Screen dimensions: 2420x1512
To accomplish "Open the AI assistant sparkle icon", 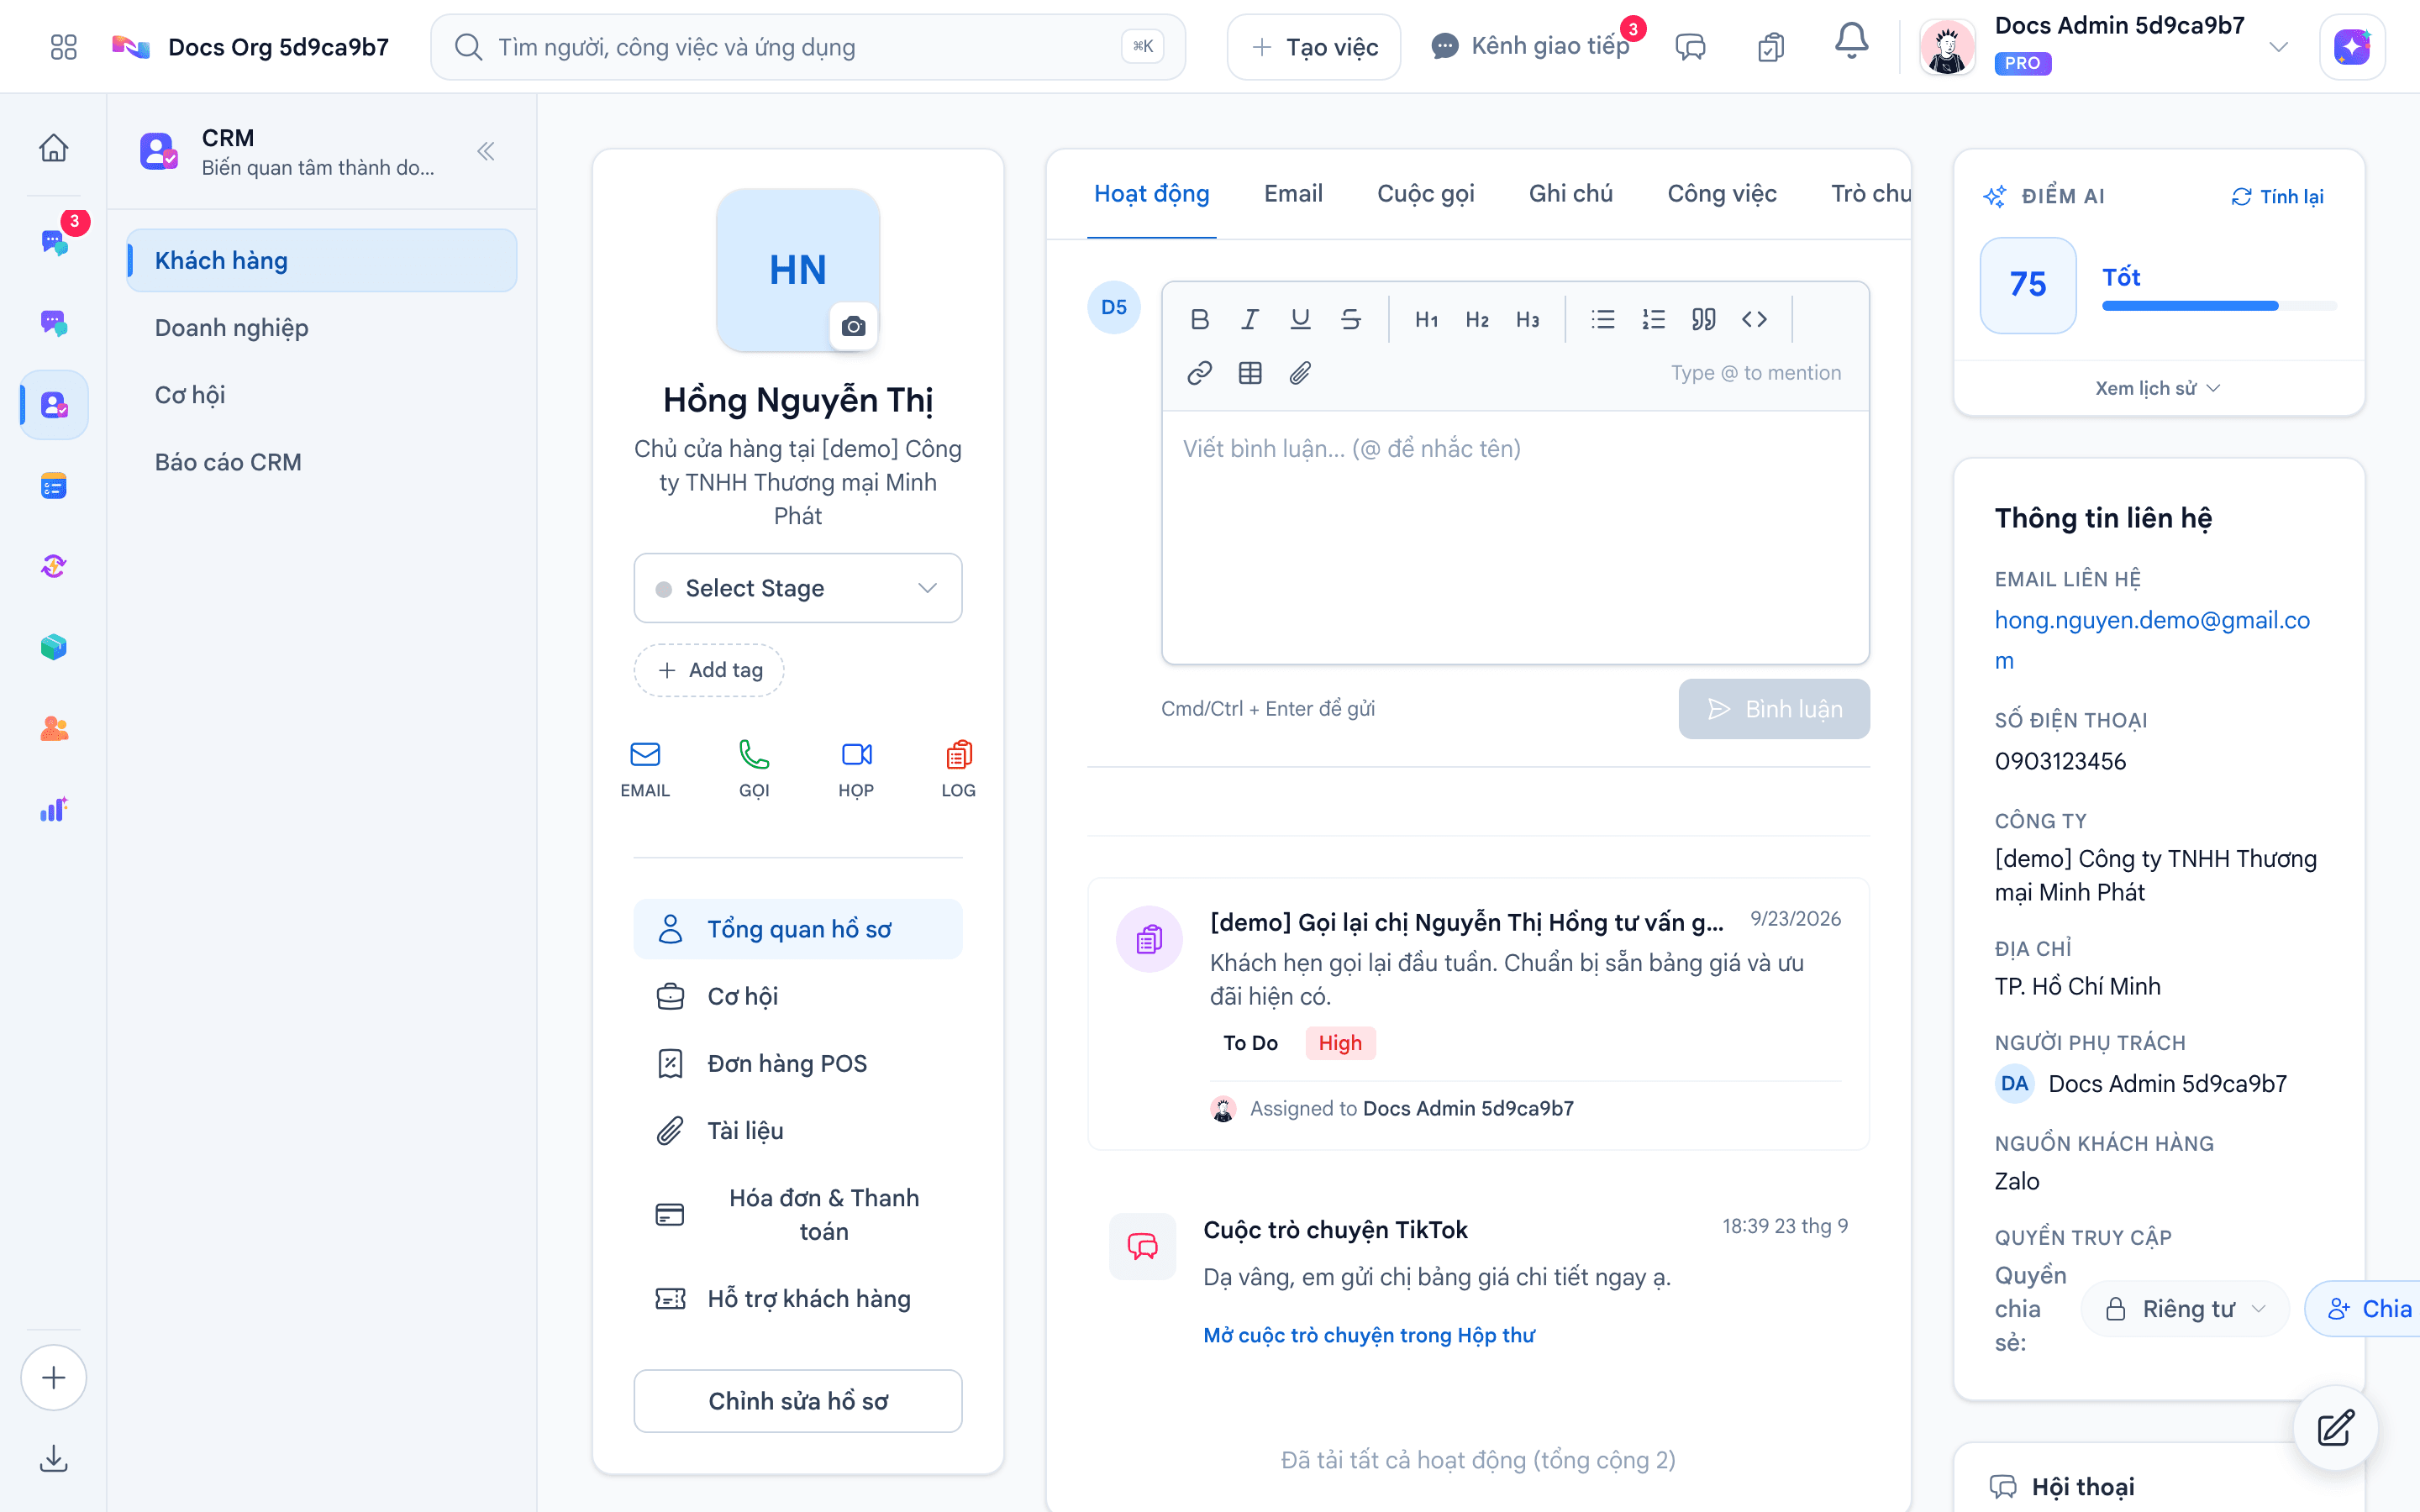I will pos(2352,47).
